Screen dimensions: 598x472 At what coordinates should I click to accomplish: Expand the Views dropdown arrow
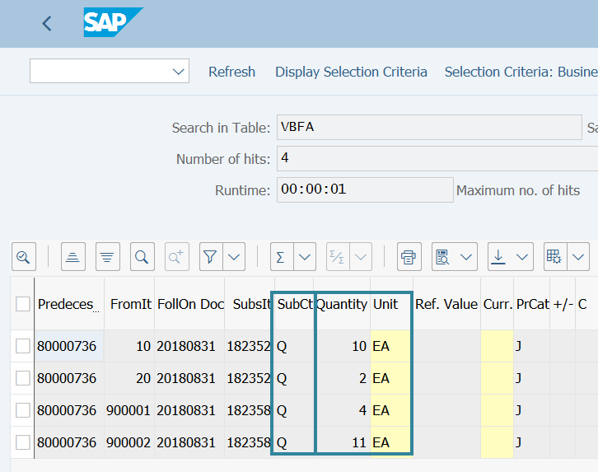[466, 256]
